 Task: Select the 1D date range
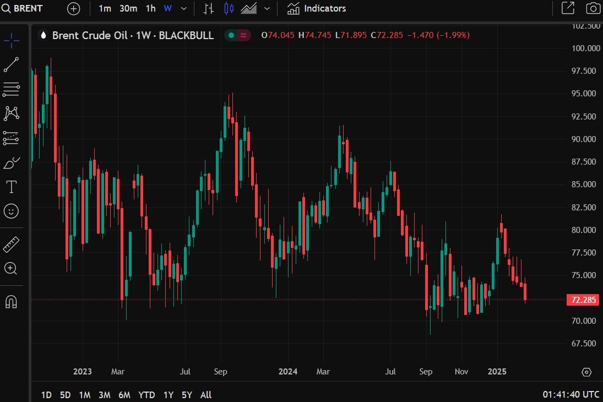46,395
